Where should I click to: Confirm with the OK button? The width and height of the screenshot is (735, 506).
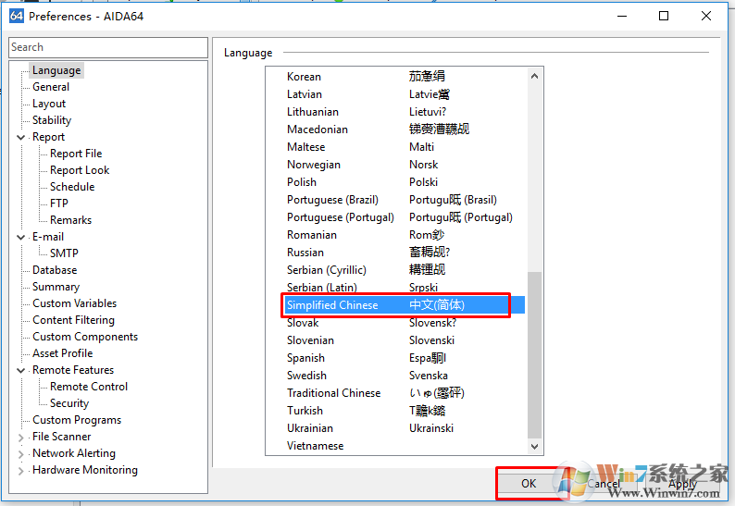529,483
